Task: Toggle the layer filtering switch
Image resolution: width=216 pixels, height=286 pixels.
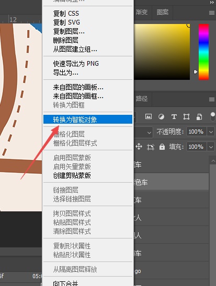Action: coord(213,117)
